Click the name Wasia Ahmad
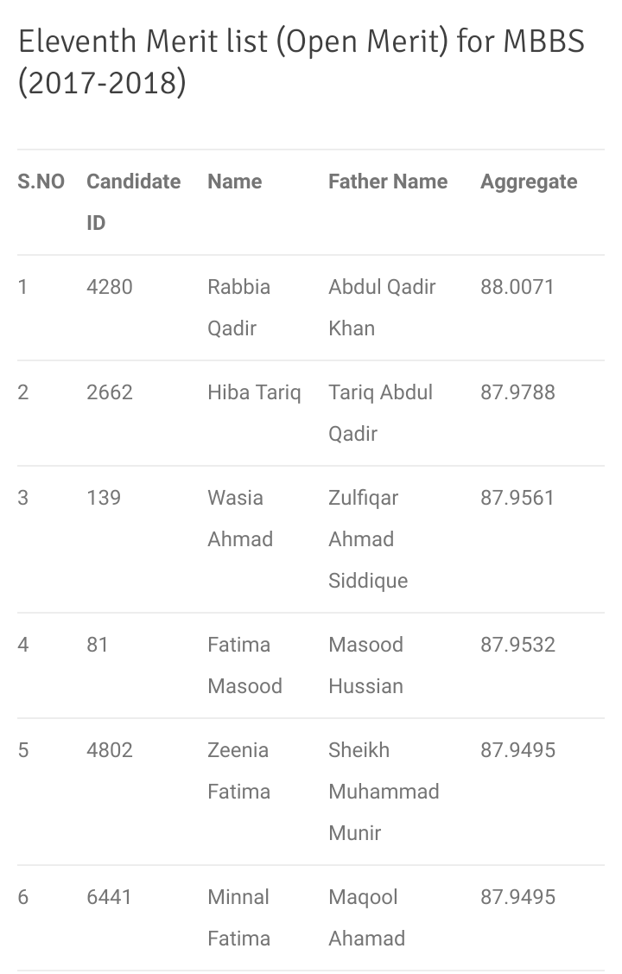This screenshot has width=622, height=974. coord(239,518)
